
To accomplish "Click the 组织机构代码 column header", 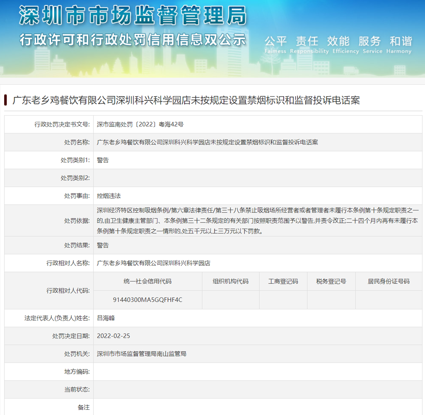I will 231,282.
